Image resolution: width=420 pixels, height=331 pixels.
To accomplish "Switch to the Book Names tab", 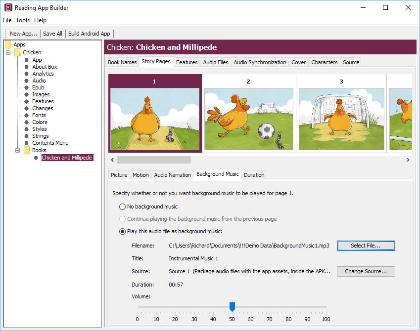I will [122, 62].
